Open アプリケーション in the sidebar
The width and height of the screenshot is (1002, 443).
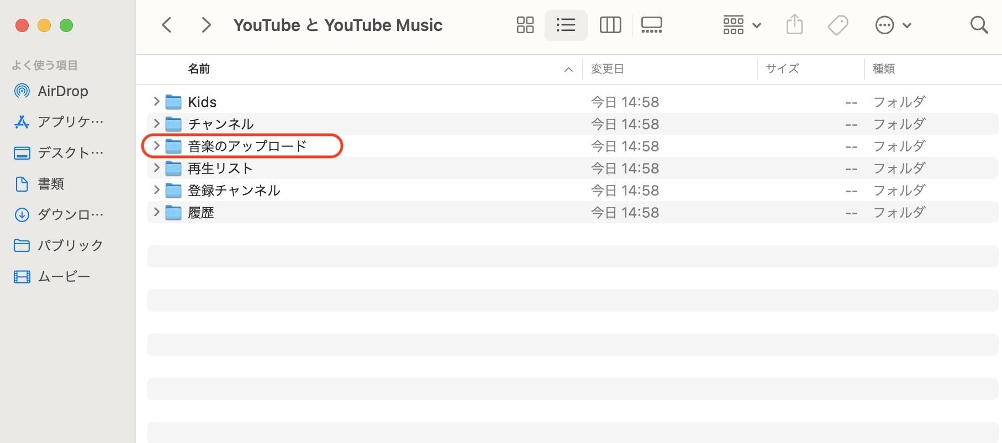[x=59, y=122]
